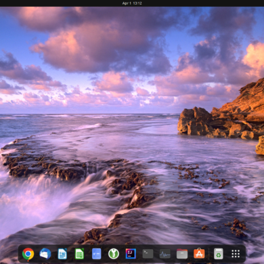264x264 pixels.
Task: Open the clock showing Apr 1 13:12
Action: click(132, 3)
